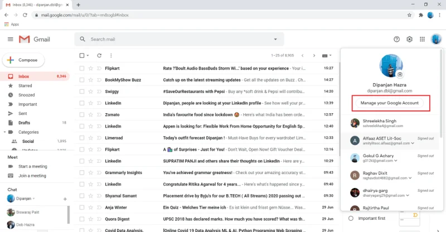
Task: Select the BookMyShow Buzz email checkbox
Action: [82, 80]
